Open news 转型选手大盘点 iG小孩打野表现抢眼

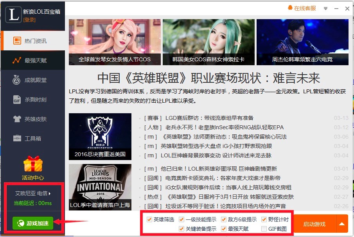[216, 146]
